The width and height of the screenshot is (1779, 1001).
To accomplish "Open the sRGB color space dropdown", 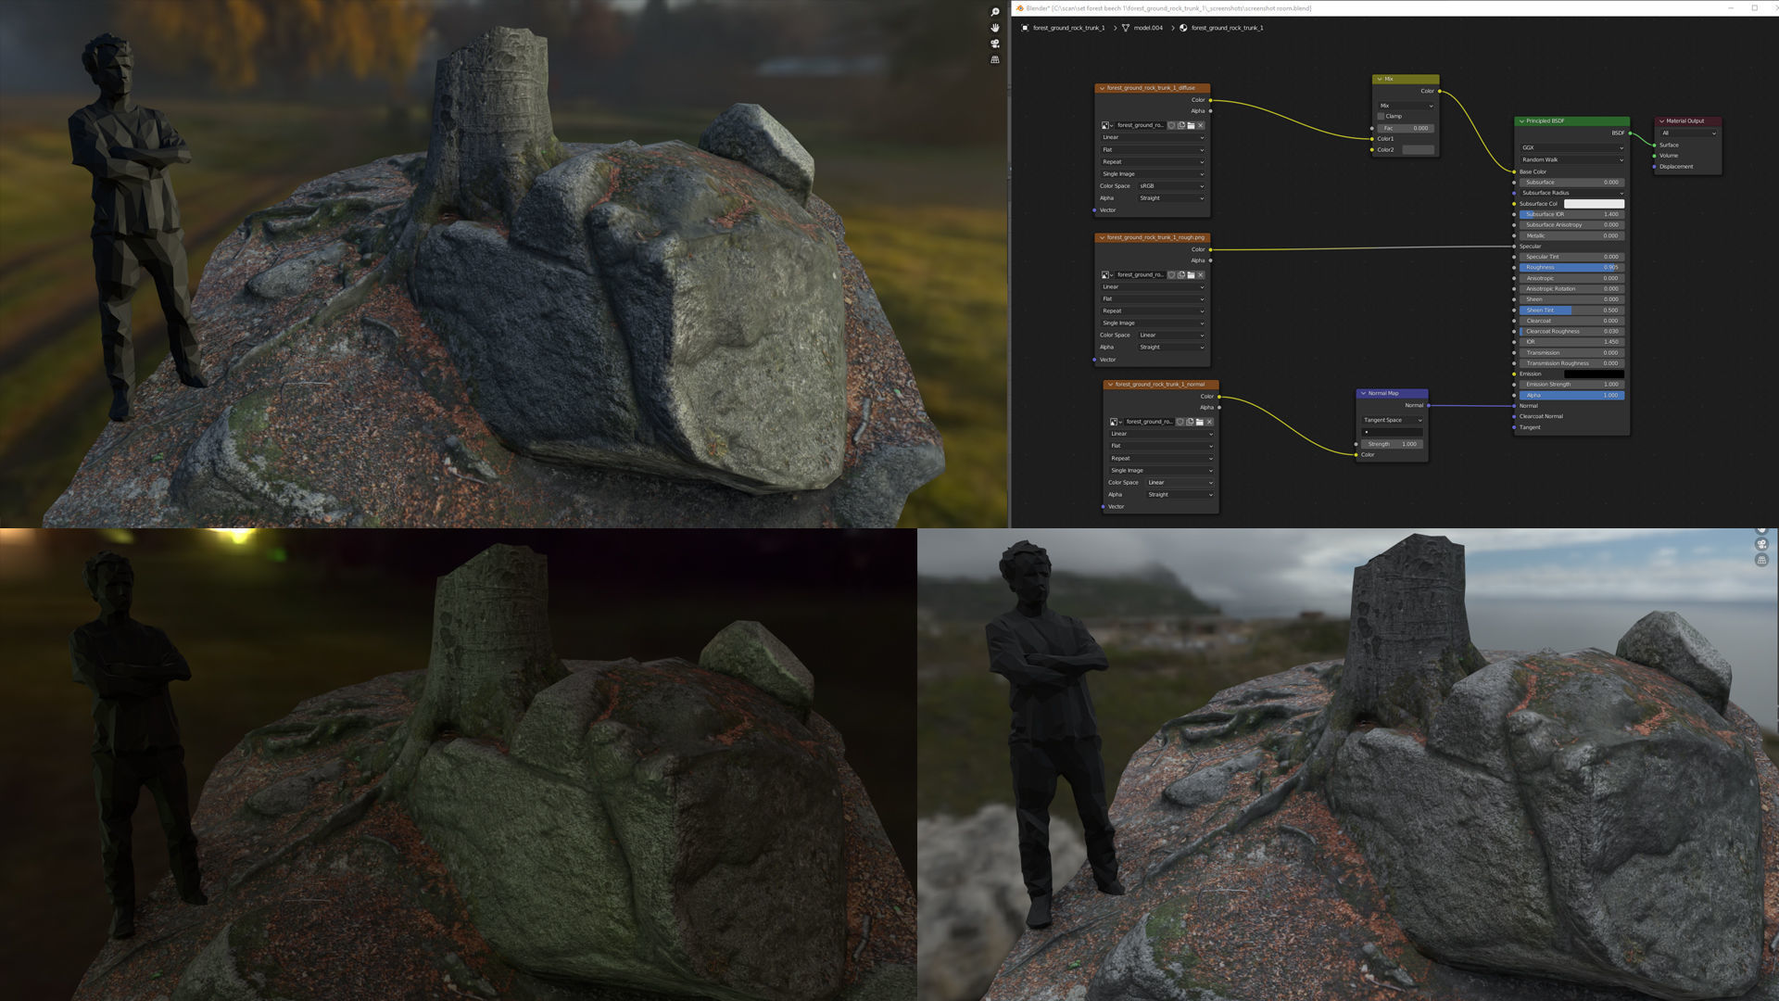I will click(x=1171, y=186).
